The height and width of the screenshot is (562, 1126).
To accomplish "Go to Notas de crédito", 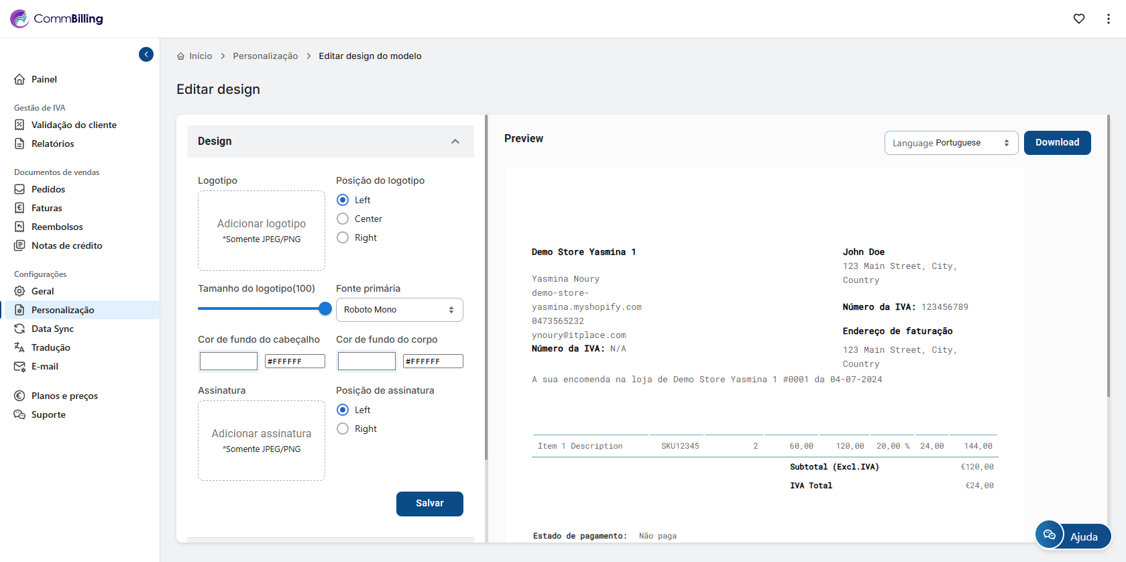I will tap(66, 245).
